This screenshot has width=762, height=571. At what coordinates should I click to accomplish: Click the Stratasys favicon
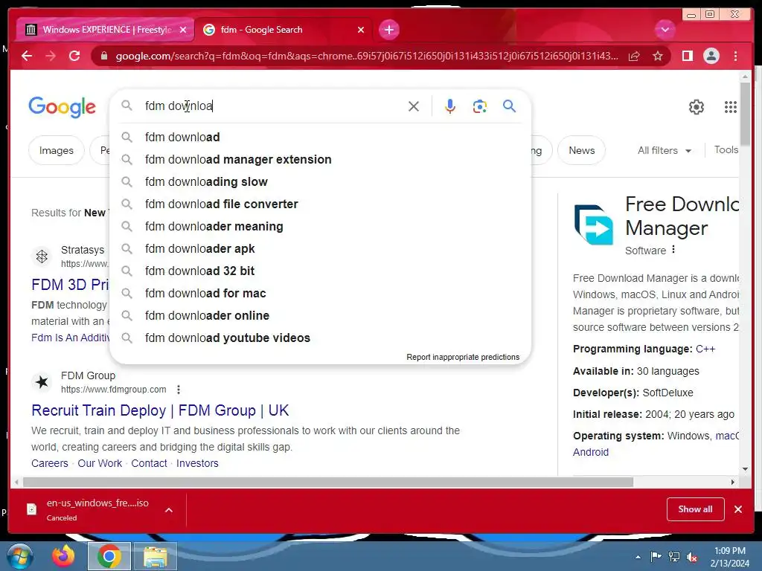pos(42,257)
